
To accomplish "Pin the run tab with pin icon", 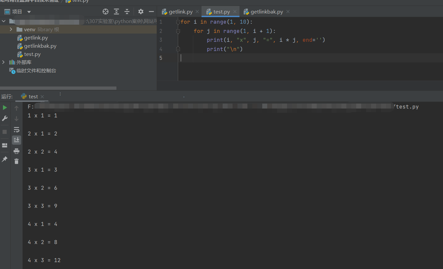I will [5, 159].
